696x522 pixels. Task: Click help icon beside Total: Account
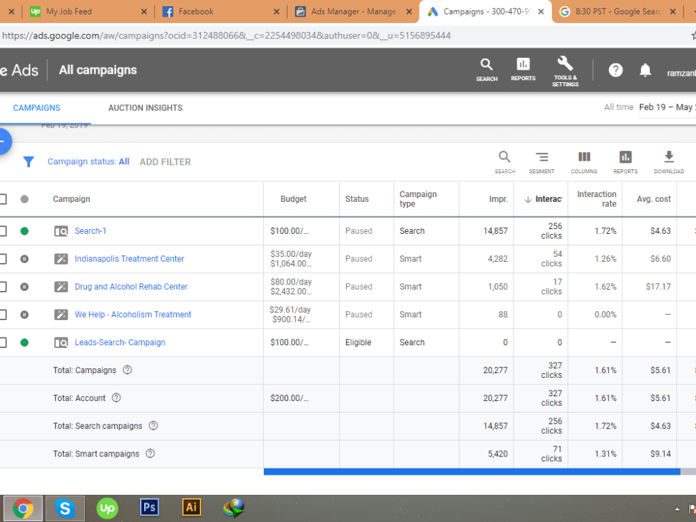pyautogui.click(x=116, y=397)
